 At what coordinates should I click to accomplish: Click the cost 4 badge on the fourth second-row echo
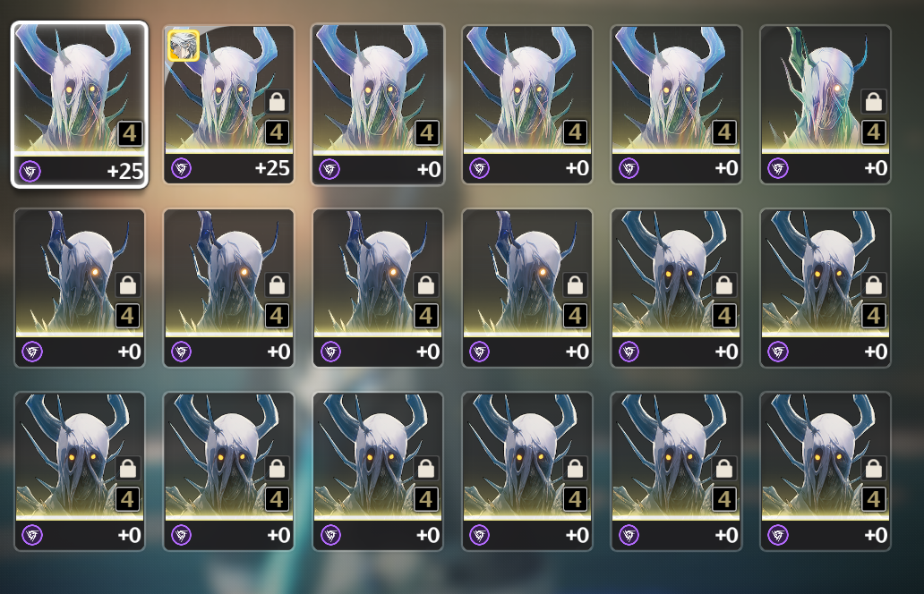(575, 316)
